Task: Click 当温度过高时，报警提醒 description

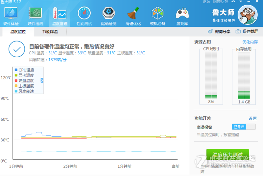Action: click(x=218, y=135)
